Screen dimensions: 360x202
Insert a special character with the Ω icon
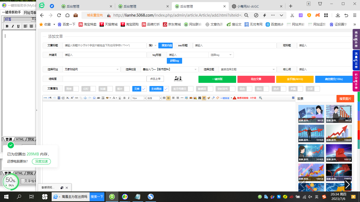94,98
